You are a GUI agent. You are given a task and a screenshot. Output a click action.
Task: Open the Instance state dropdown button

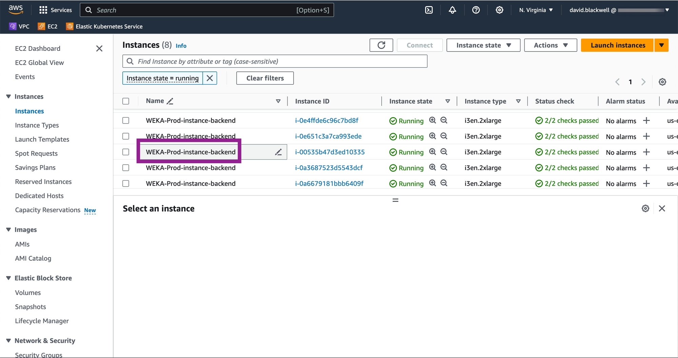click(x=483, y=45)
